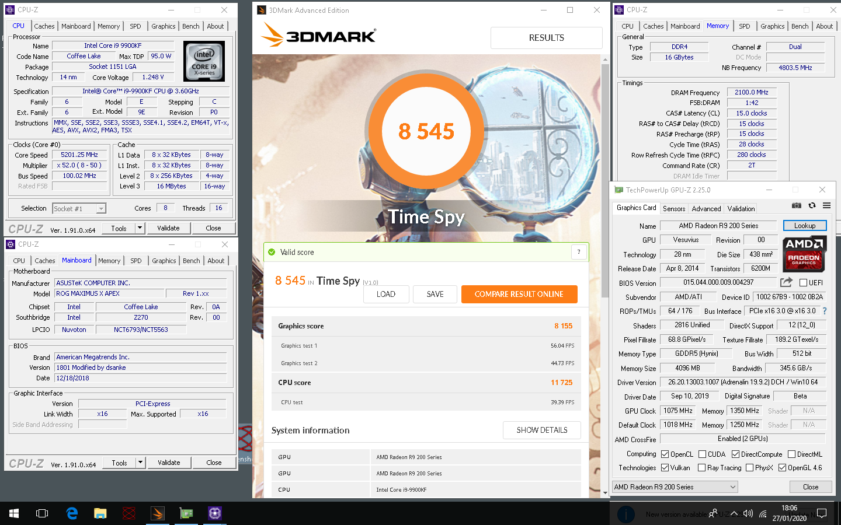Click the green Valid score checkmark icon
This screenshot has width=841, height=525.
coord(272,252)
